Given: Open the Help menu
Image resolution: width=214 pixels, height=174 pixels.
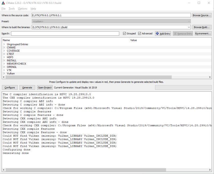Looking at the screenshot, I should point(34,8).
